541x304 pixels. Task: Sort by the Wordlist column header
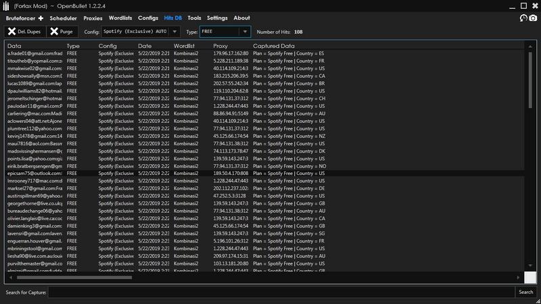coord(184,46)
